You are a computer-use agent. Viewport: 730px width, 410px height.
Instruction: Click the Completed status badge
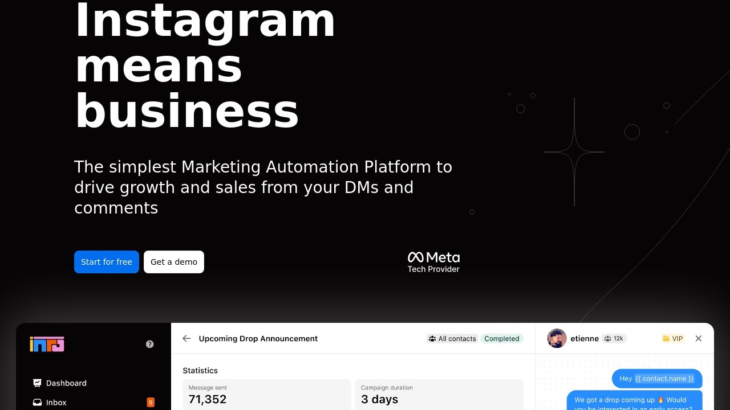coord(502,338)
